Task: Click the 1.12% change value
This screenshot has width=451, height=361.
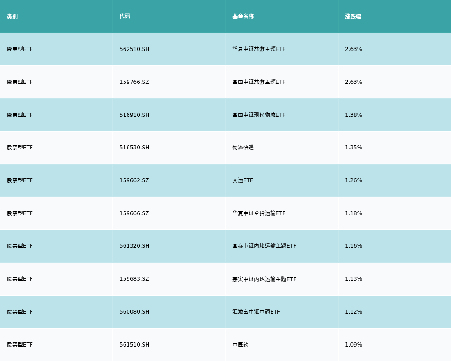Action: (354, 312)
